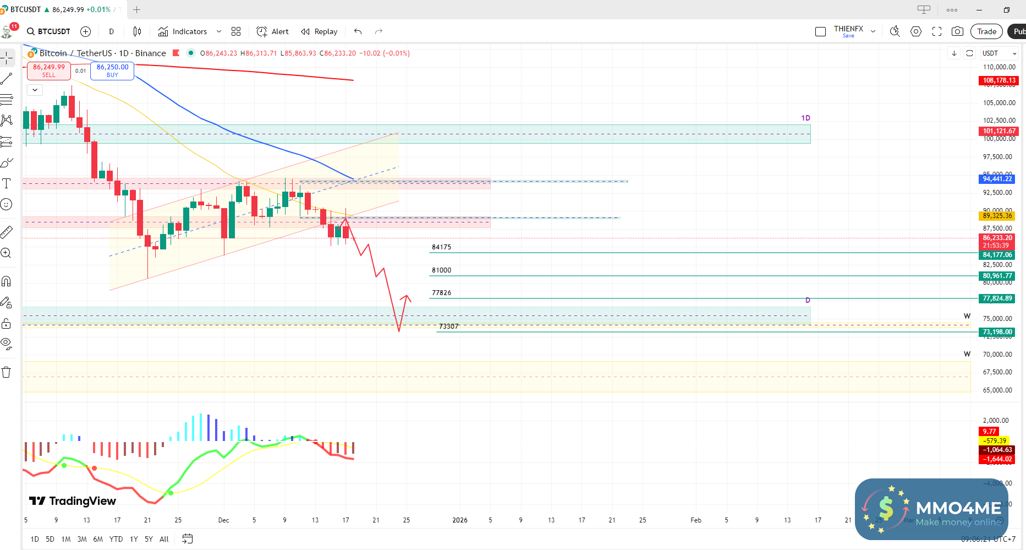Open the emoji and icons tool
Viewport: 1026px width, 550px height.
7,204
